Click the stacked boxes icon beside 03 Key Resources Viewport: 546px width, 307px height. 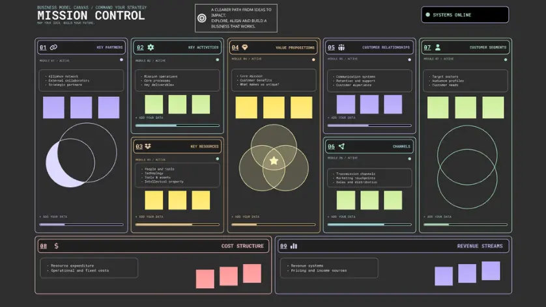148,146
